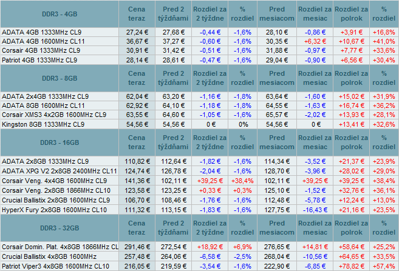Click Pred mesiacom header in DDR3 - 32GB section

[x=277, y=228]
